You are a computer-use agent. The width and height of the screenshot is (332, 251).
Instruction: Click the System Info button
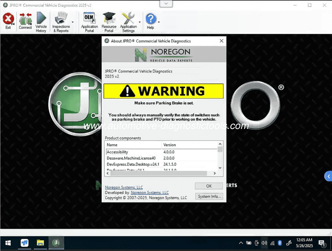point(209,196)
